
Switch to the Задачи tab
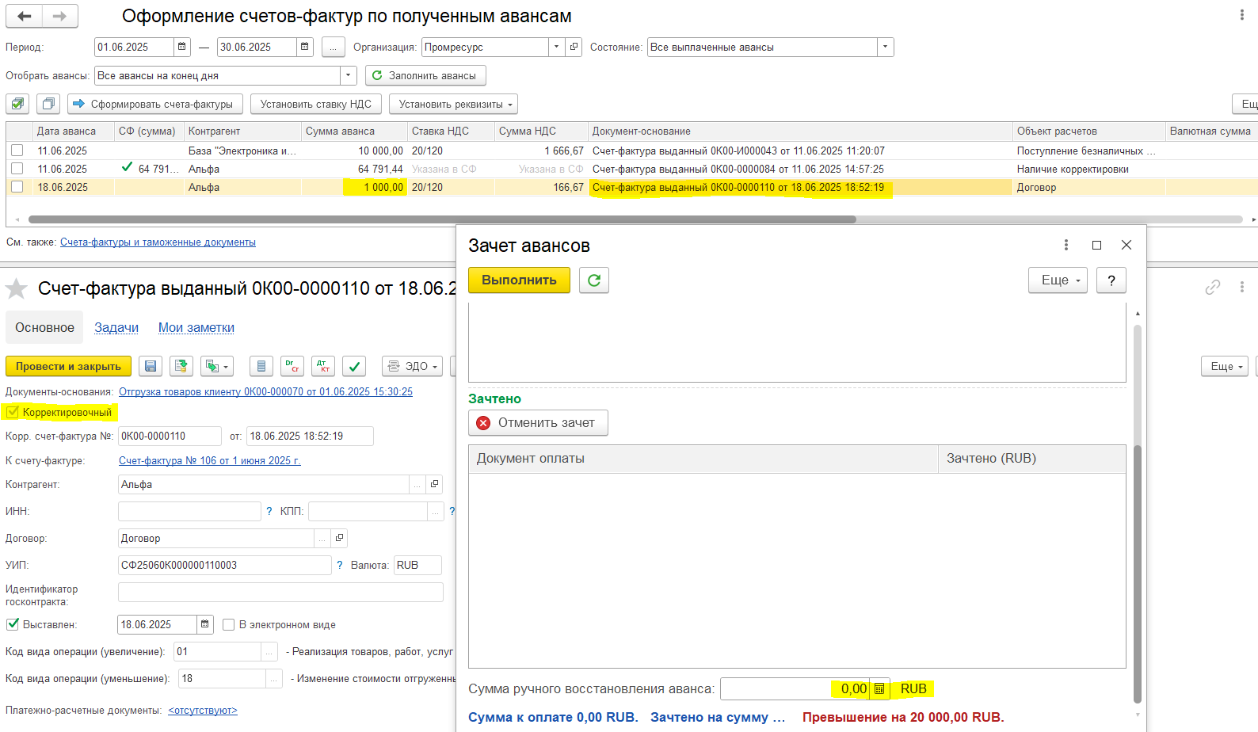pos(116,327)
